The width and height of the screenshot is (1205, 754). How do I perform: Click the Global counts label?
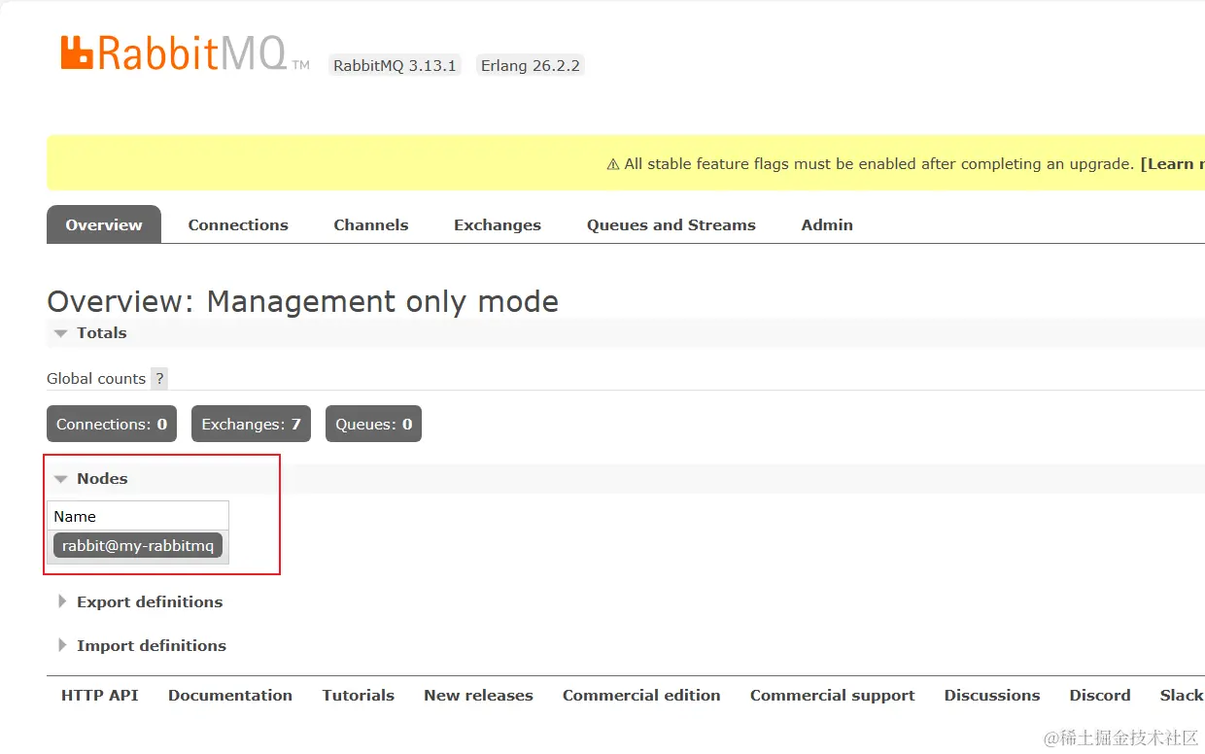[96, 379]
